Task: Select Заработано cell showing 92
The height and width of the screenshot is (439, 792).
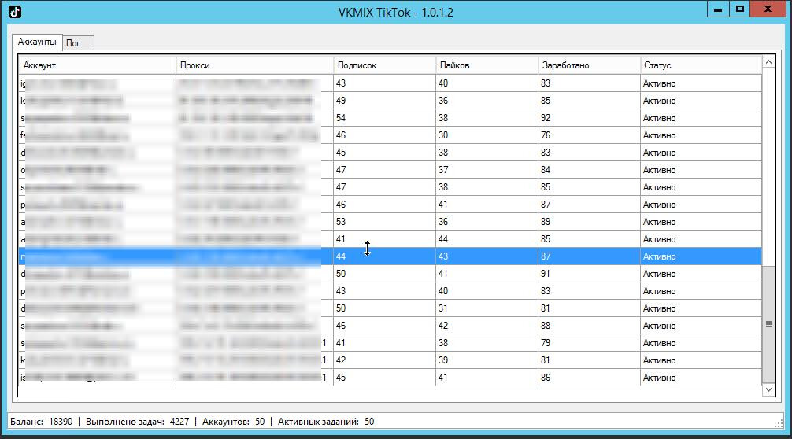Action: point(589,118)
